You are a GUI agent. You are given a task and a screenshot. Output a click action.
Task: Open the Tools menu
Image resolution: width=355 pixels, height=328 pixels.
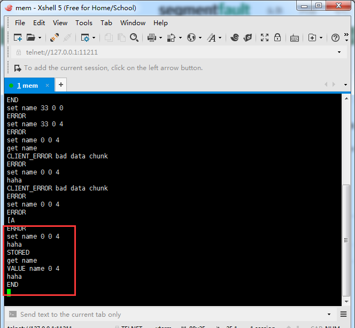point(84,23)
